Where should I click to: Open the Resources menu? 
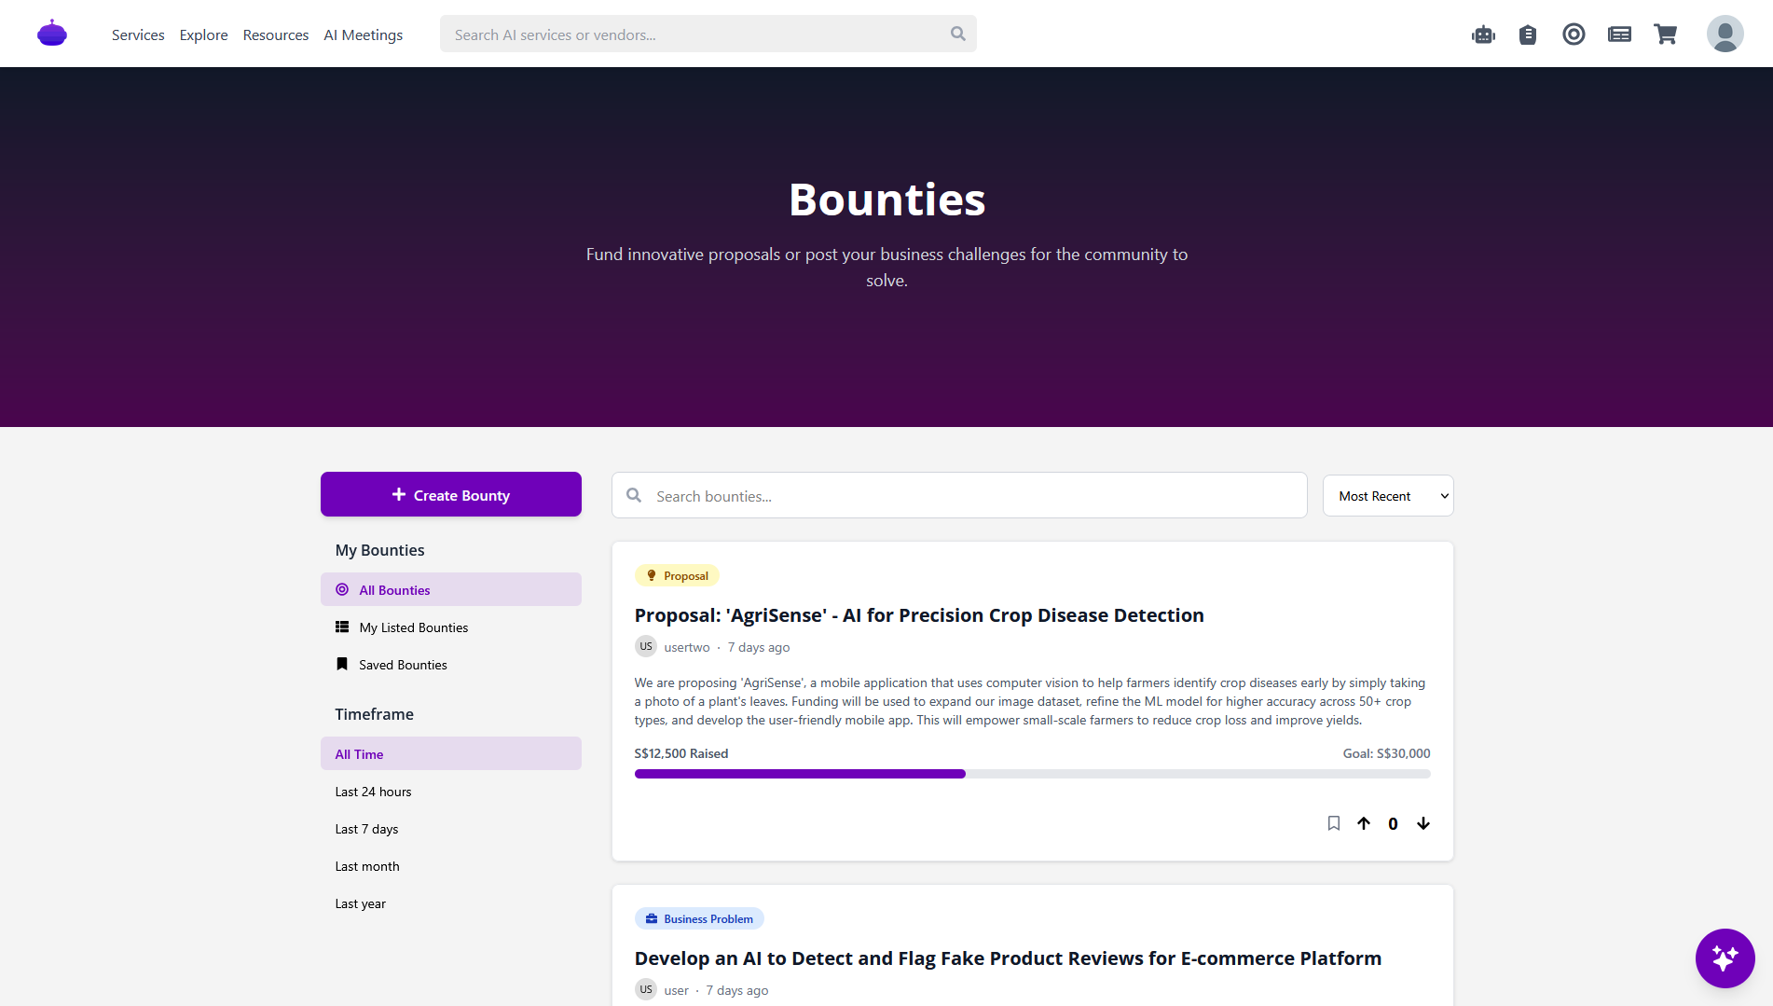click(x=275, y=34)
